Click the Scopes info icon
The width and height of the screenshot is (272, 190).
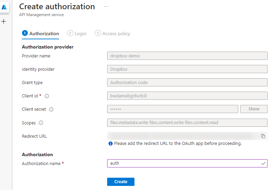tap(41, 123)
